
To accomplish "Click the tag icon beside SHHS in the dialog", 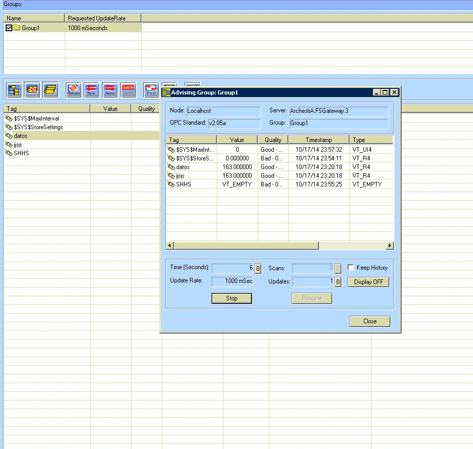I will 171,184.
